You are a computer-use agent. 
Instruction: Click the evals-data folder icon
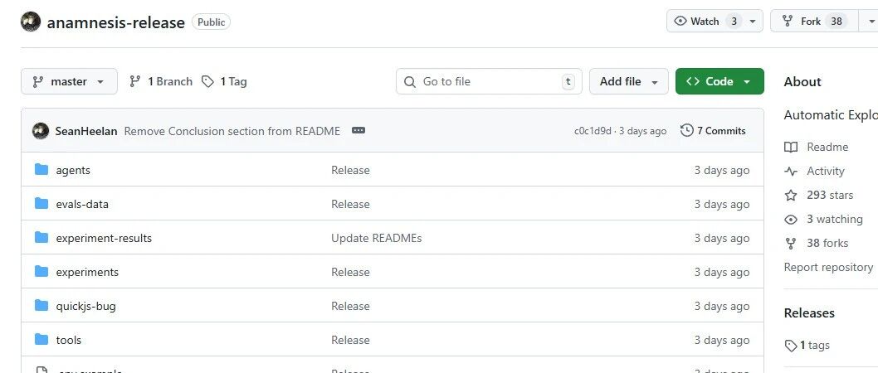tap(41, 204)
